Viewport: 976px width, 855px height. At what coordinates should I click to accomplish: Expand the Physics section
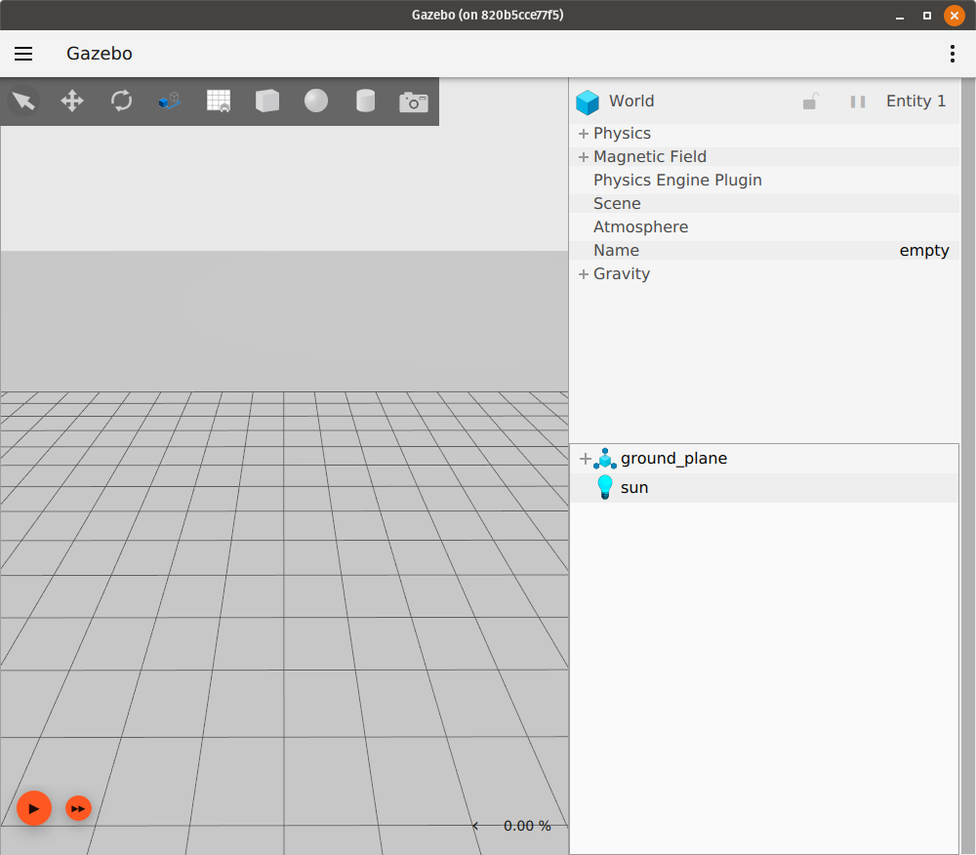[583, 133]
